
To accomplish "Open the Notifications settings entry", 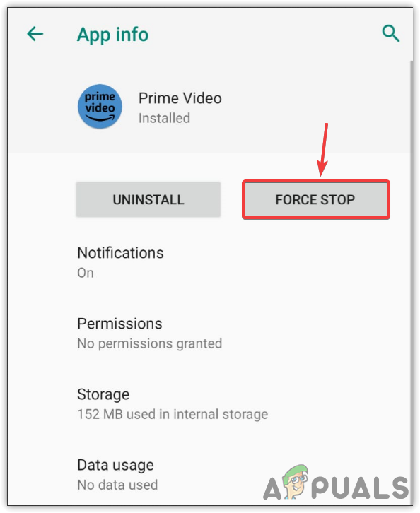I will pos(209,262).
